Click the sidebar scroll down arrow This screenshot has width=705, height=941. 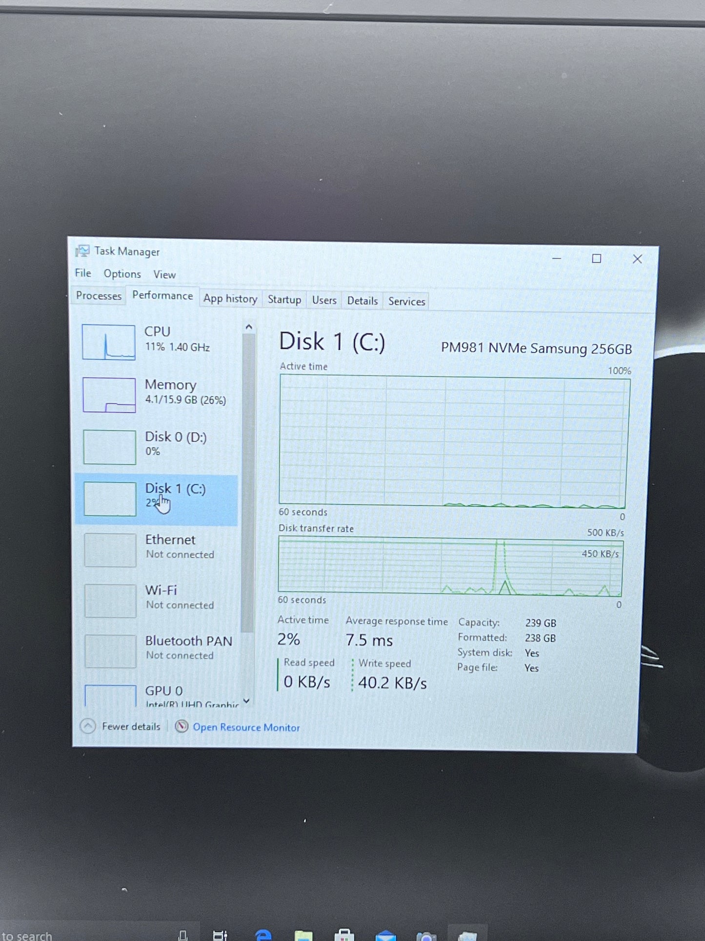pyautogui.click(x=247, y=701)
